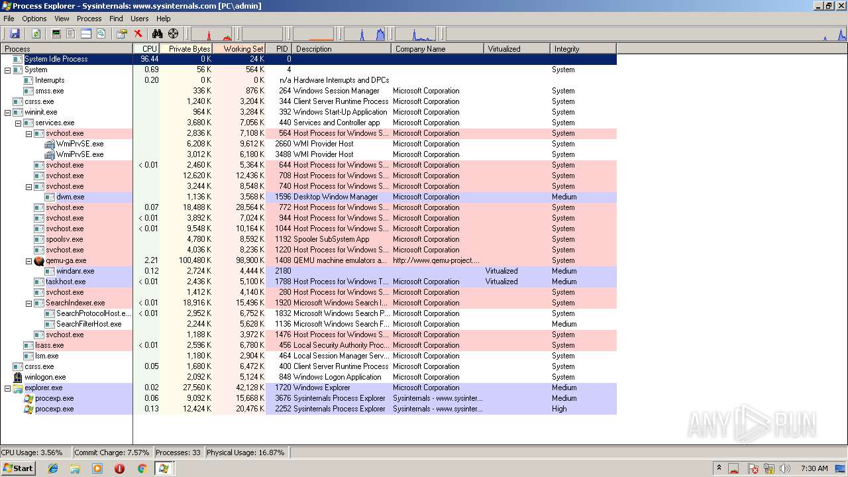Show hidden tray icons arrow
The height and width of the screenshot is (477, 848).
(719, 468)
